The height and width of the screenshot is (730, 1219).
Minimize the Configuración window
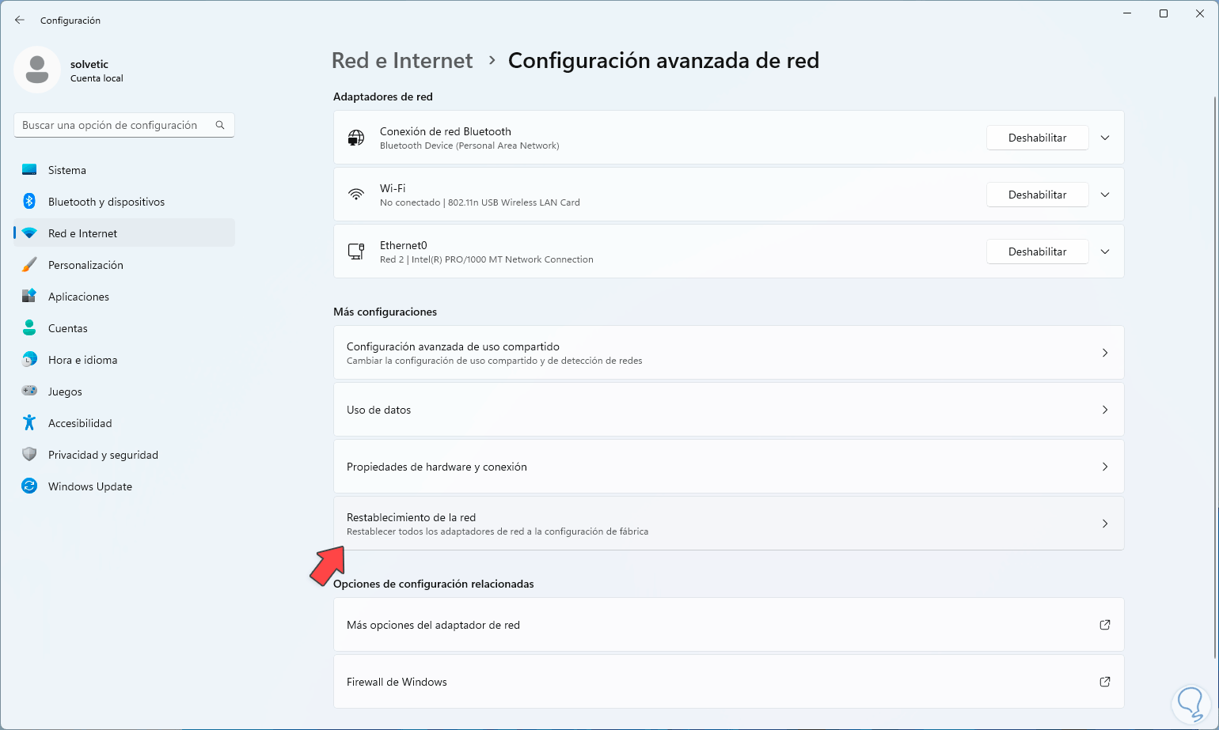click(x=1127, y=13)
